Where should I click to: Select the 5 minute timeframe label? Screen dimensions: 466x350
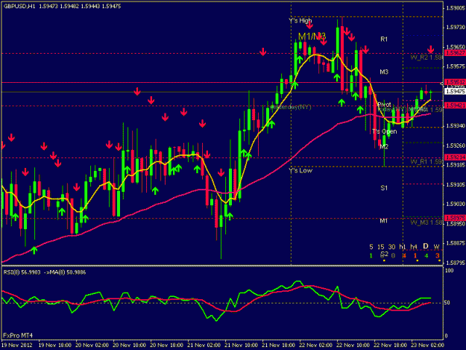(371, 247)
